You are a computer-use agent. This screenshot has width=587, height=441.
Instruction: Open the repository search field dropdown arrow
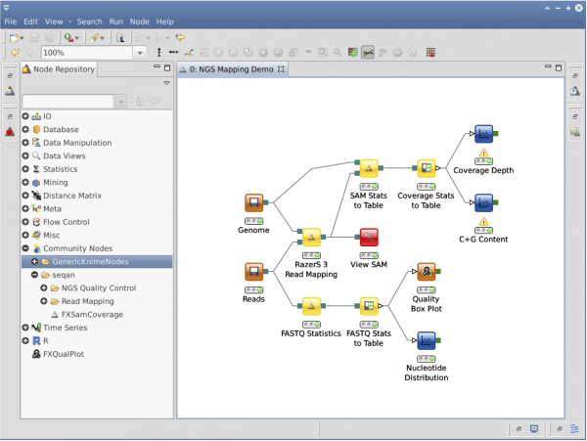tap(120, 102)
